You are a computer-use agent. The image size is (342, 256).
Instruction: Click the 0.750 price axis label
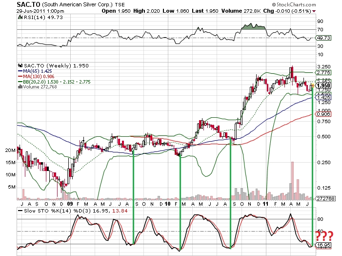[x=323, y=122]
